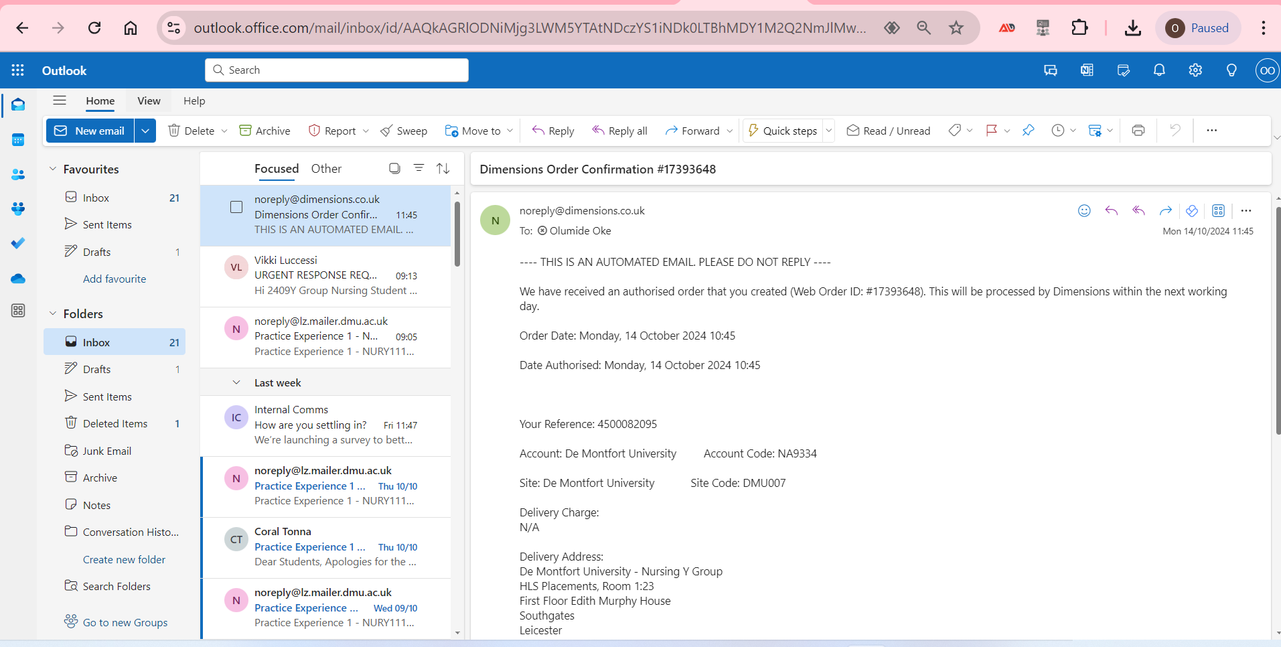Open the Outlook app launcher grid
The image size is (1281, 647).
(x=18, y=70)
